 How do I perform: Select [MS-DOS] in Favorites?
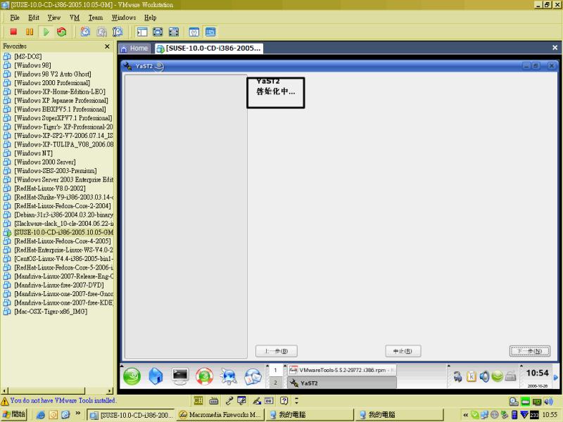coord(28,56)
